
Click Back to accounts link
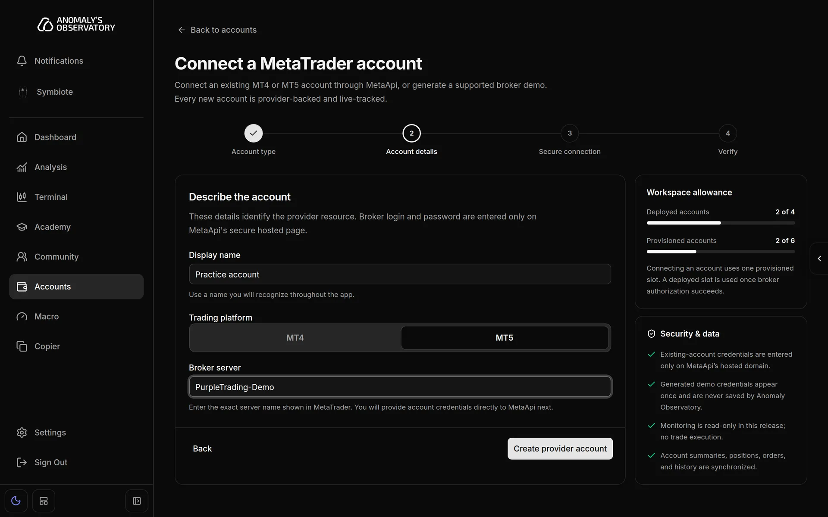click(217, 30)
